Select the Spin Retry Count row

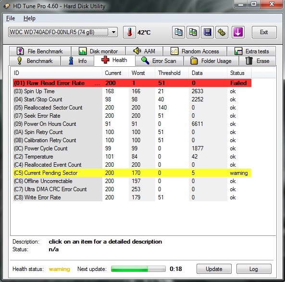[132, 132]
